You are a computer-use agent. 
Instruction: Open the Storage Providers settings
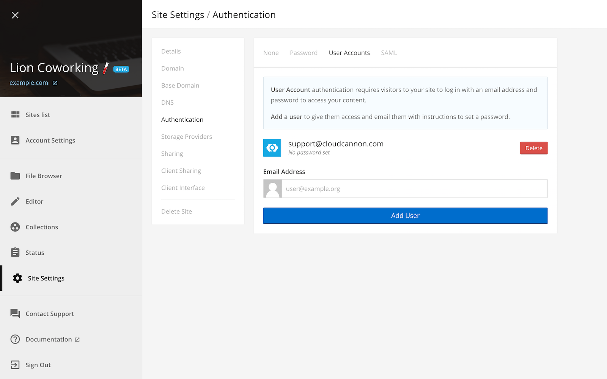tap(186, 136)
